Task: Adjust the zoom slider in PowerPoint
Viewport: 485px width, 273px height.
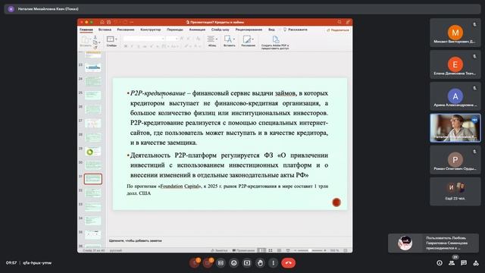Action: [x=310, y=250]
